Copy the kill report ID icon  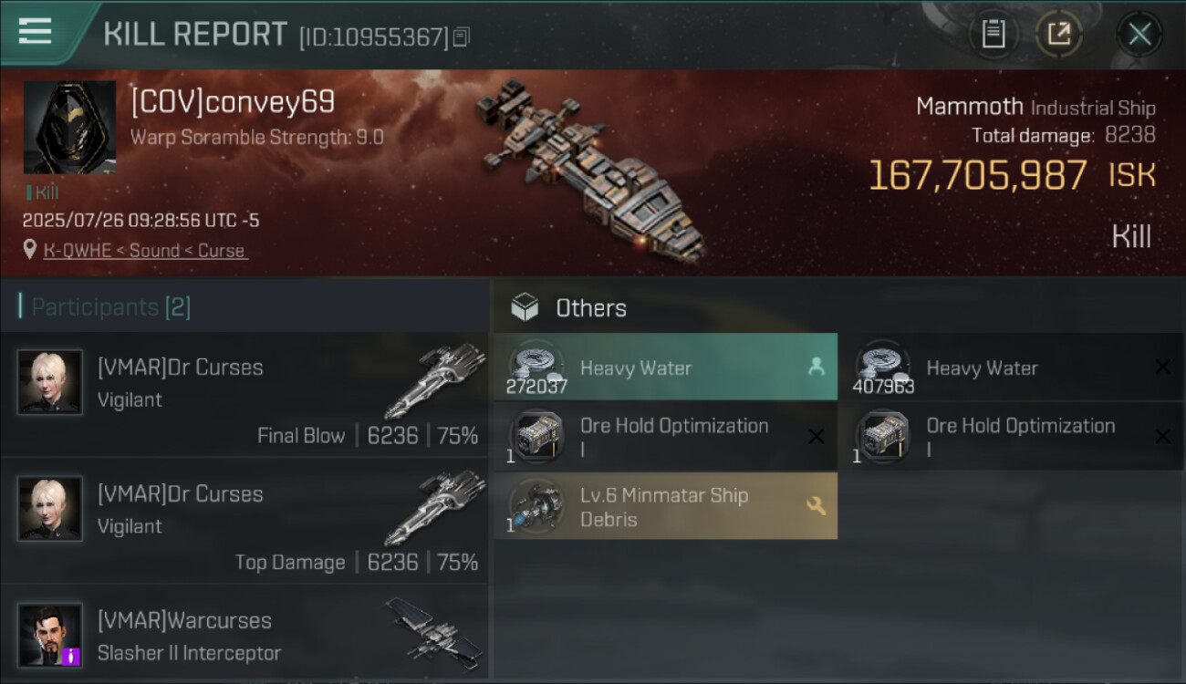click(462, 37)
